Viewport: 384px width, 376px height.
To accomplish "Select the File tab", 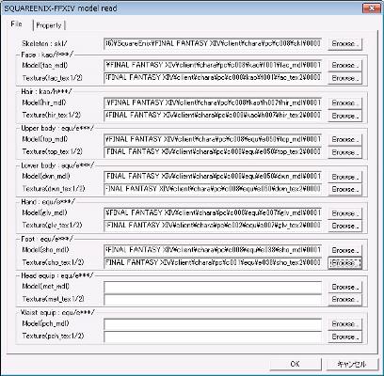I will point(16,24).
